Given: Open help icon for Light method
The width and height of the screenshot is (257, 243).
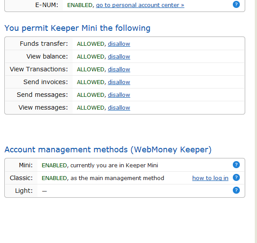Looking at the screenshot, I should click(236, 190).
